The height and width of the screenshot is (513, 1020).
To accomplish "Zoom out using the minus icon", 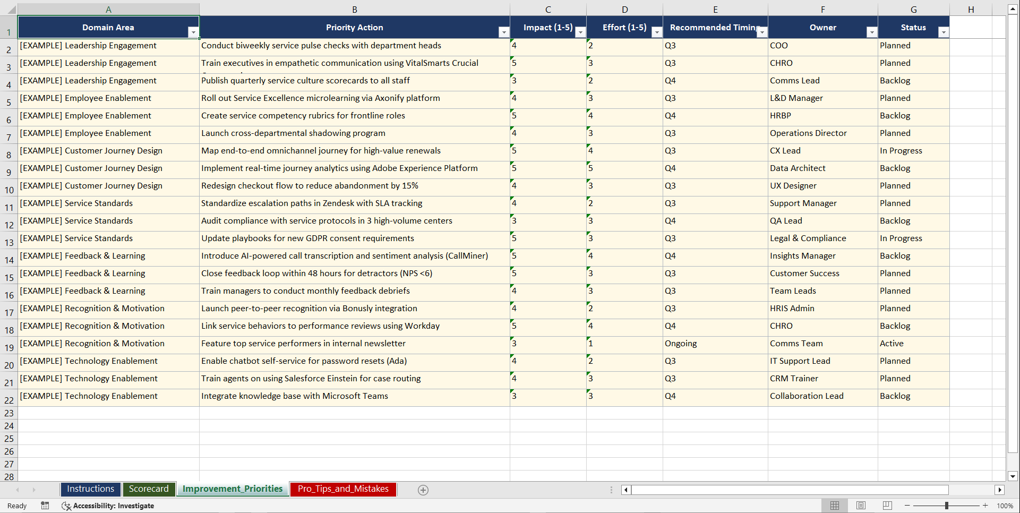I will point(908,506).
